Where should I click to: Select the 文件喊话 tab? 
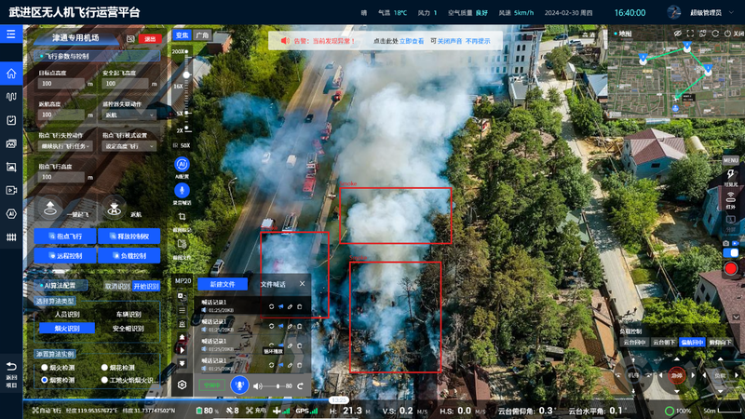273,284
